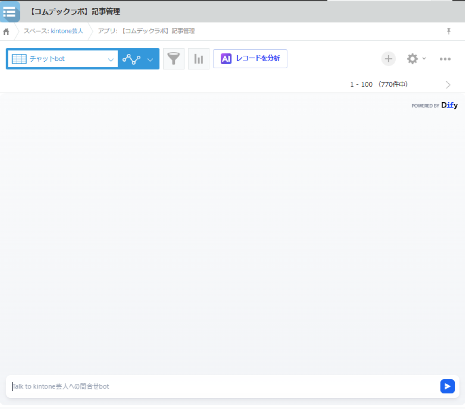This screenshot has width=465, height=409.
Task: Open the bar chart aggregation icon
Action: pyautogui.click(x=199, y=59)
